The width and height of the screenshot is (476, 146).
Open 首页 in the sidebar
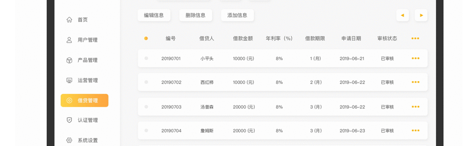coord(83,20)
